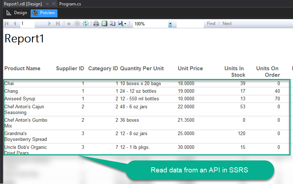Click units in stock value 120
The image size is (293, 184).
point(242,134)
